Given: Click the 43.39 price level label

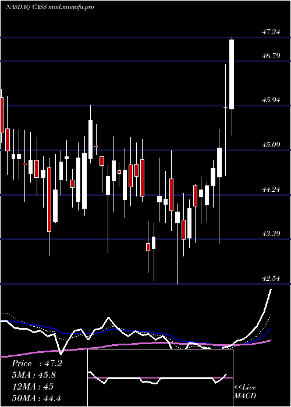Looking at the screenshot, I should (x=271, y=233).
